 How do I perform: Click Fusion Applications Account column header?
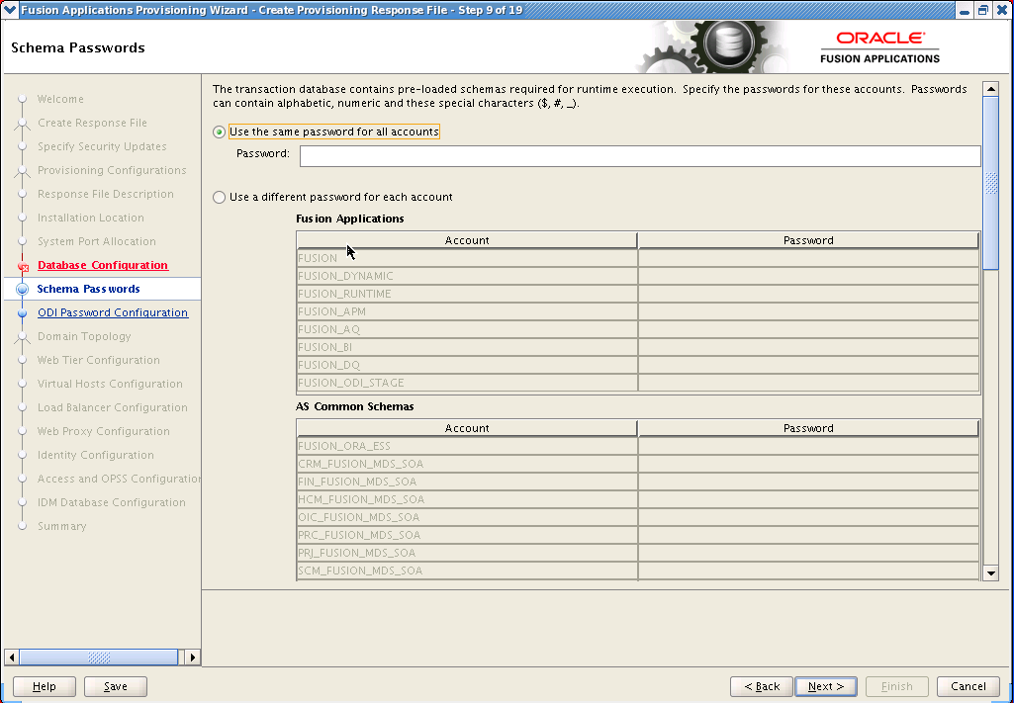[467, 240]
